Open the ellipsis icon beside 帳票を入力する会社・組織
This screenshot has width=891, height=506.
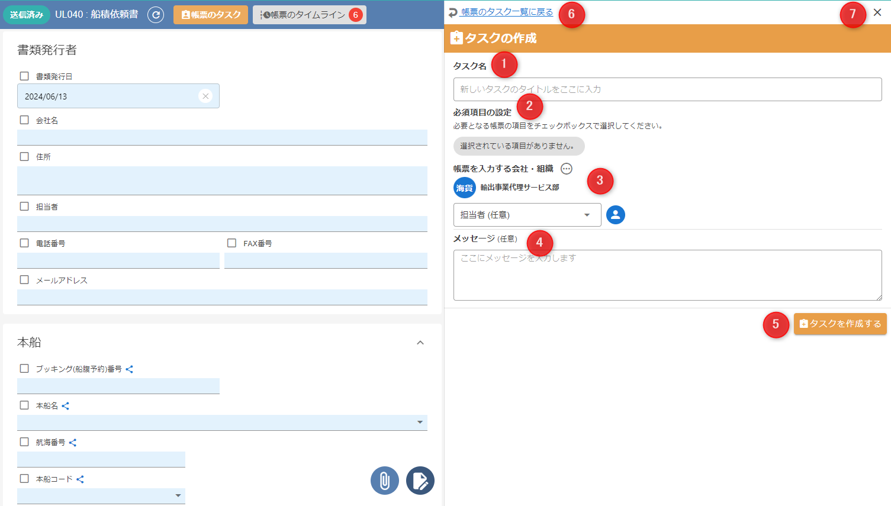567,169
